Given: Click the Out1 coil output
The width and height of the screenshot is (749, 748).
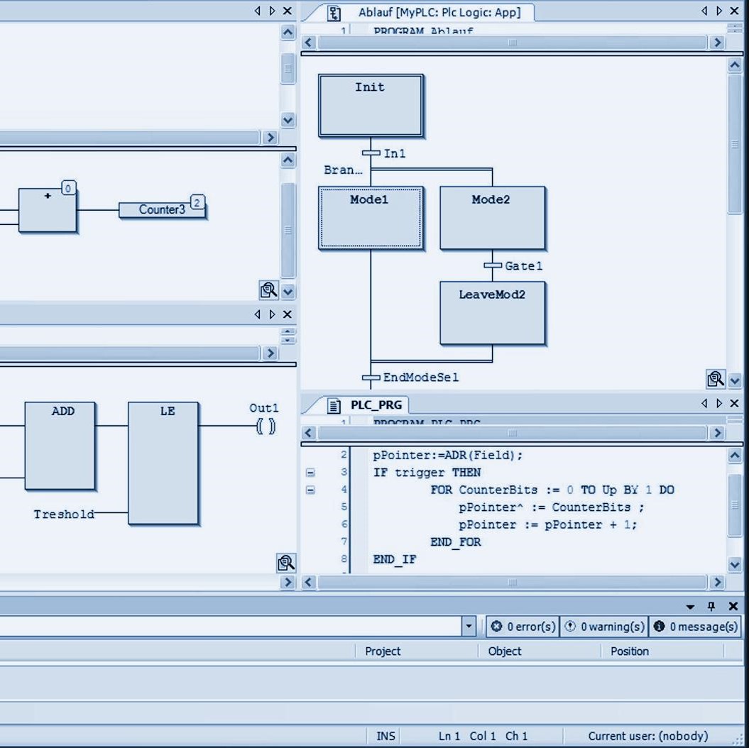Looking at the screenshot, I should tap(265, 427).
